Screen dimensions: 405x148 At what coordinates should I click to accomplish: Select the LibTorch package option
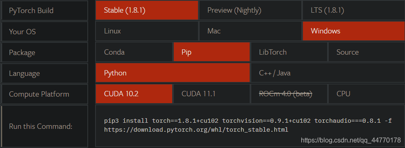point(289,52)
